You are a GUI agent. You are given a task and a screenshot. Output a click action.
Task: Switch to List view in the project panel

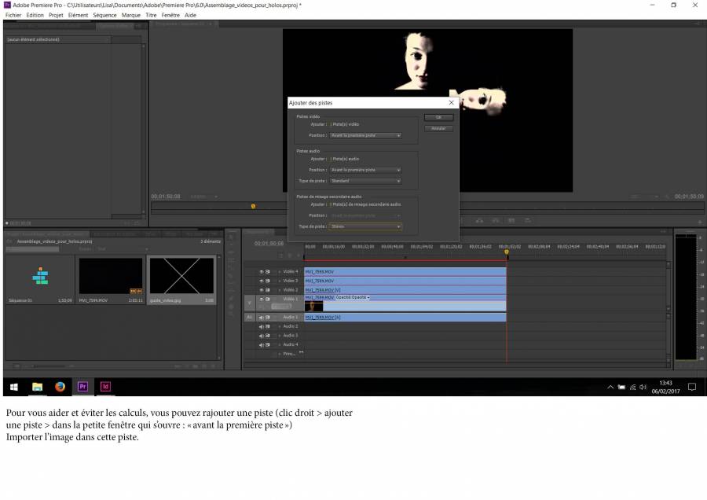coord(16,365)
